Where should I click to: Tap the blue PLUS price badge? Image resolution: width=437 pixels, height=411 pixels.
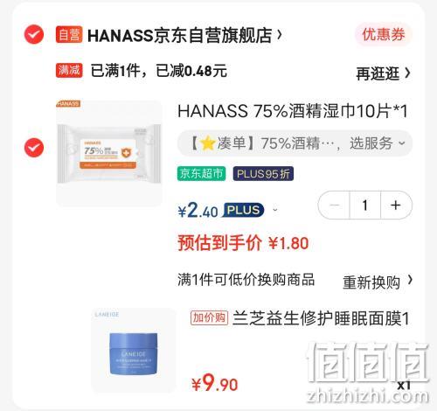tap(243, 210)
